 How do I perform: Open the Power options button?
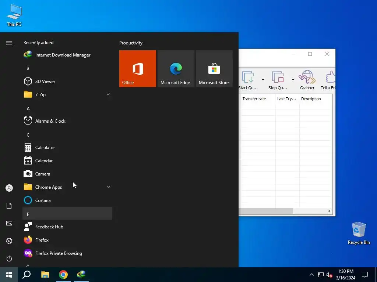9,258
